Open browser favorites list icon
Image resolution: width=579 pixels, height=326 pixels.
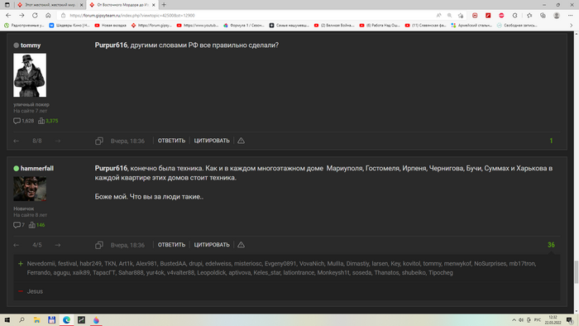(x=529, y=16)
